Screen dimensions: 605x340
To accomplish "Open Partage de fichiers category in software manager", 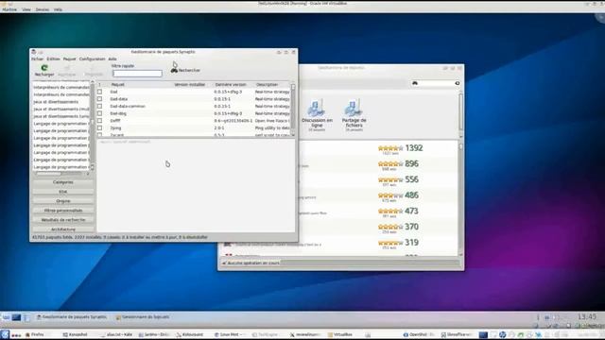I will pos(354,115).
